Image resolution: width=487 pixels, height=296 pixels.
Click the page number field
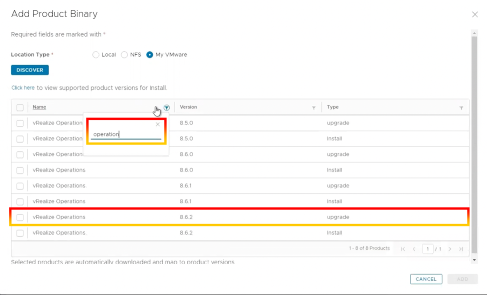click(x=428, y=249)
